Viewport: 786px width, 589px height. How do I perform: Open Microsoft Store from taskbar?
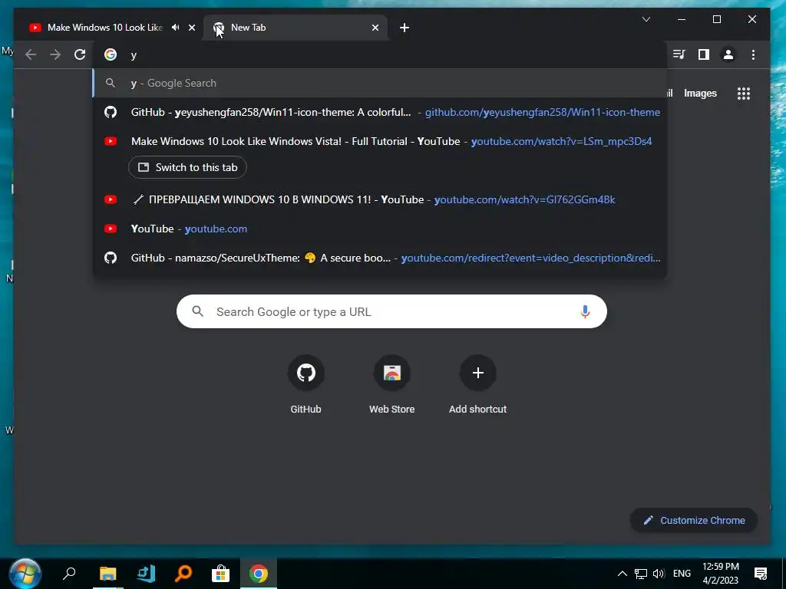click(x=220, y=574)
